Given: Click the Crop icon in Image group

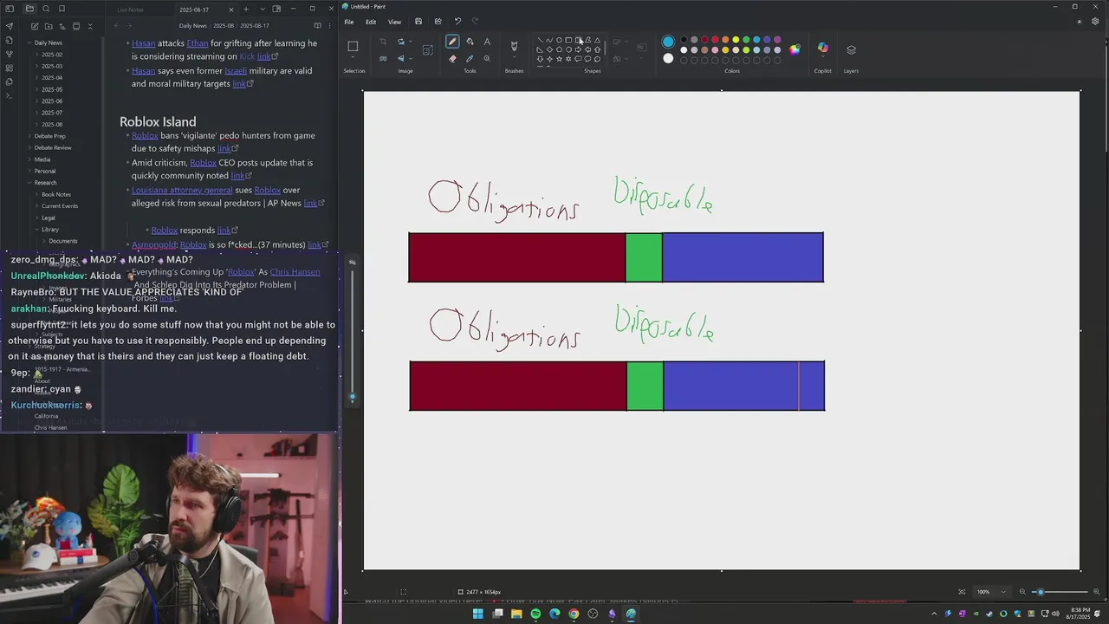Looking at the screenshot, I should (383, 42).
